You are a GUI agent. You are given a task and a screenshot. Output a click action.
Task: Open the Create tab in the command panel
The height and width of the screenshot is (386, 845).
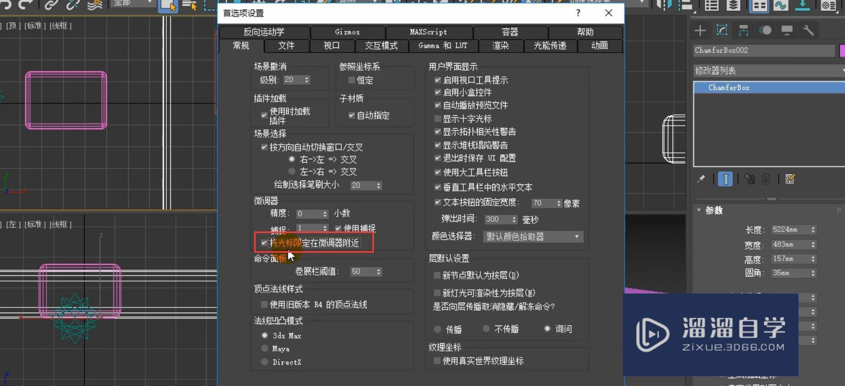[x=700, y=30]
